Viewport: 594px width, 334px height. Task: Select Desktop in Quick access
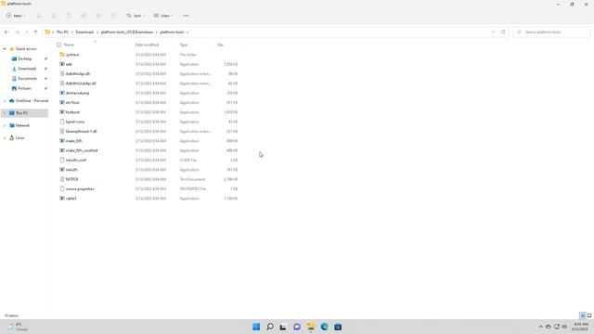pos(25,58)
